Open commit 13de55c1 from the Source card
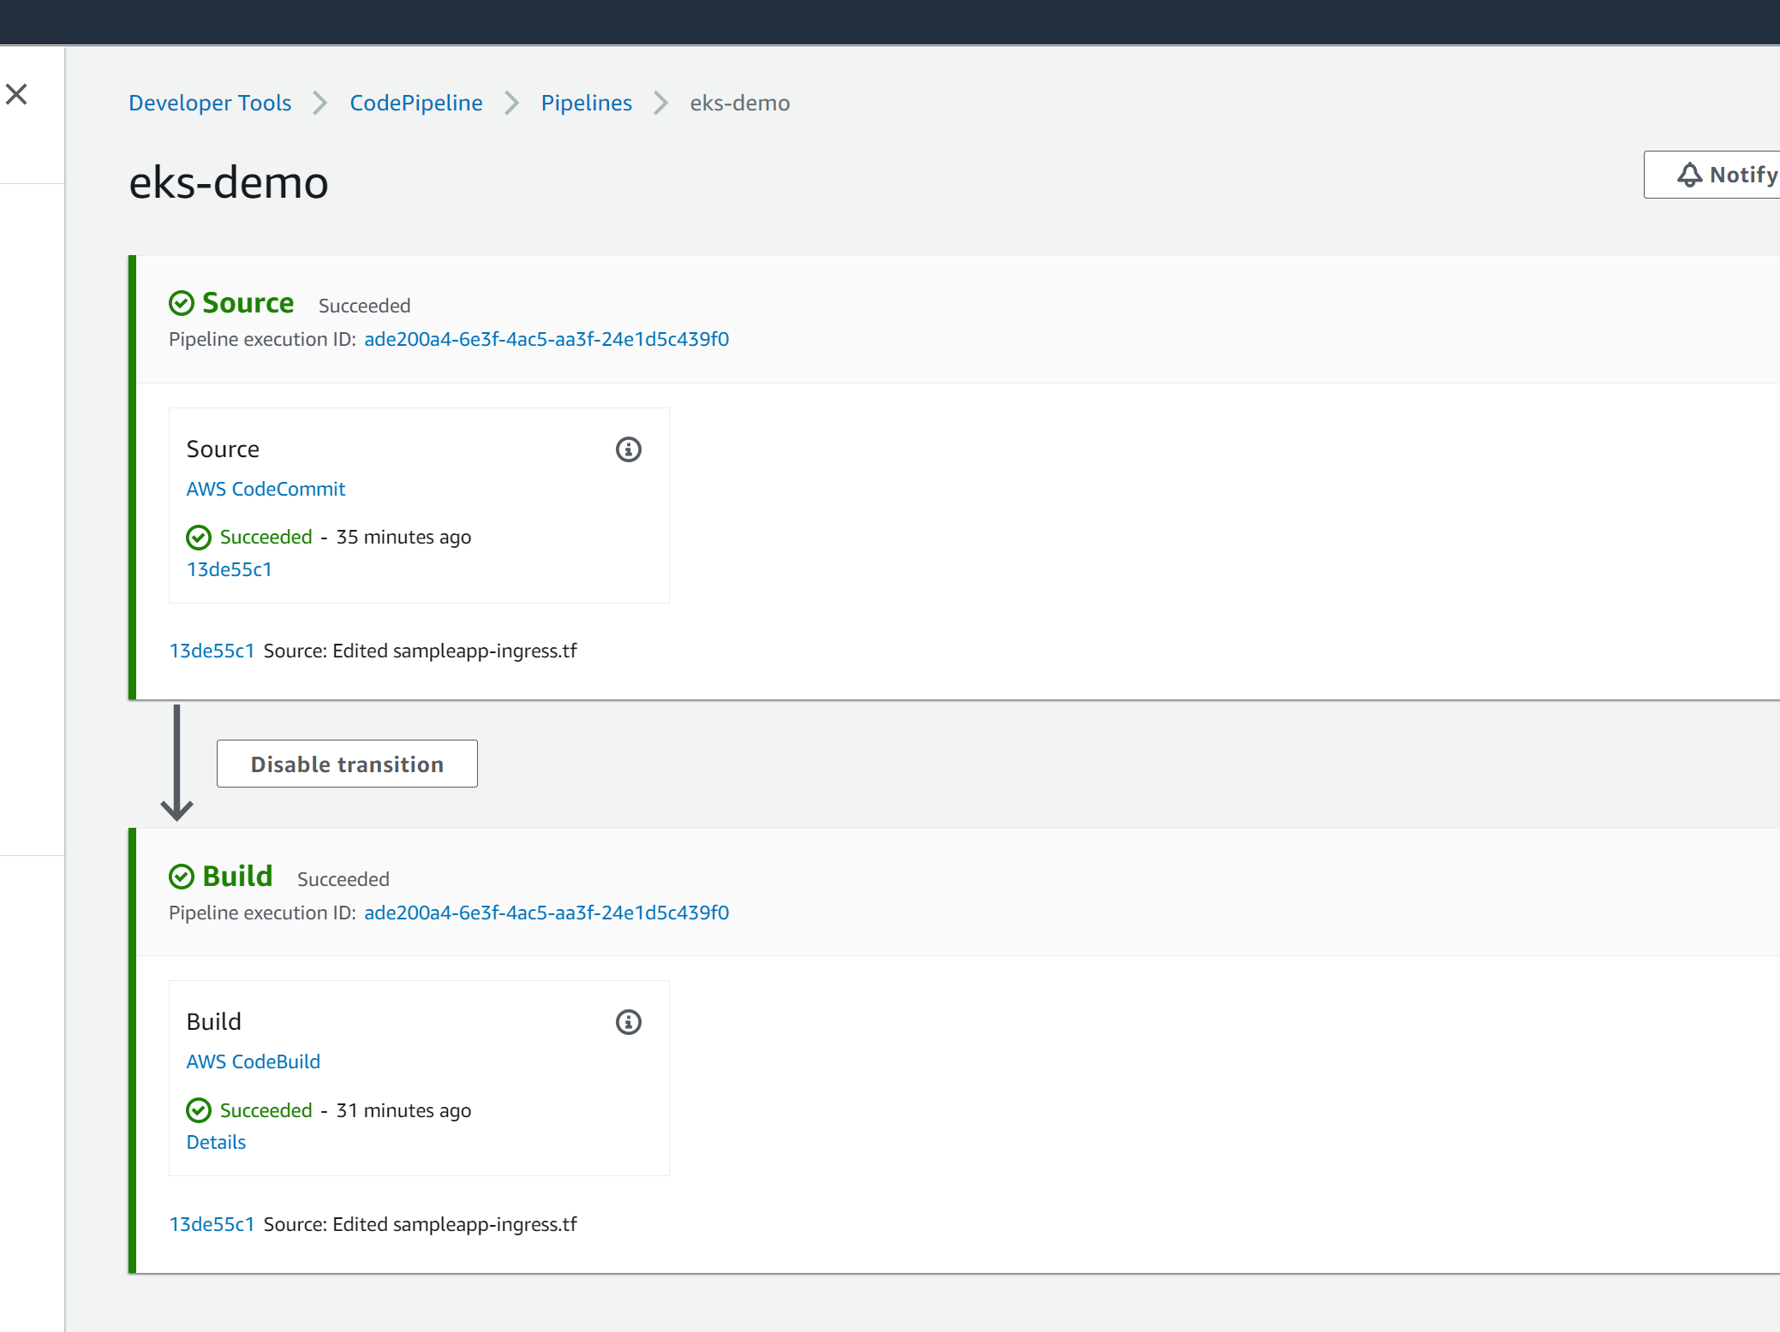 pos(229,568)
